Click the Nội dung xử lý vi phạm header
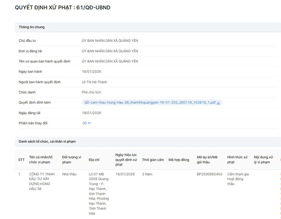The width and height of the screenshot is (281, 219). coord(263,159)
